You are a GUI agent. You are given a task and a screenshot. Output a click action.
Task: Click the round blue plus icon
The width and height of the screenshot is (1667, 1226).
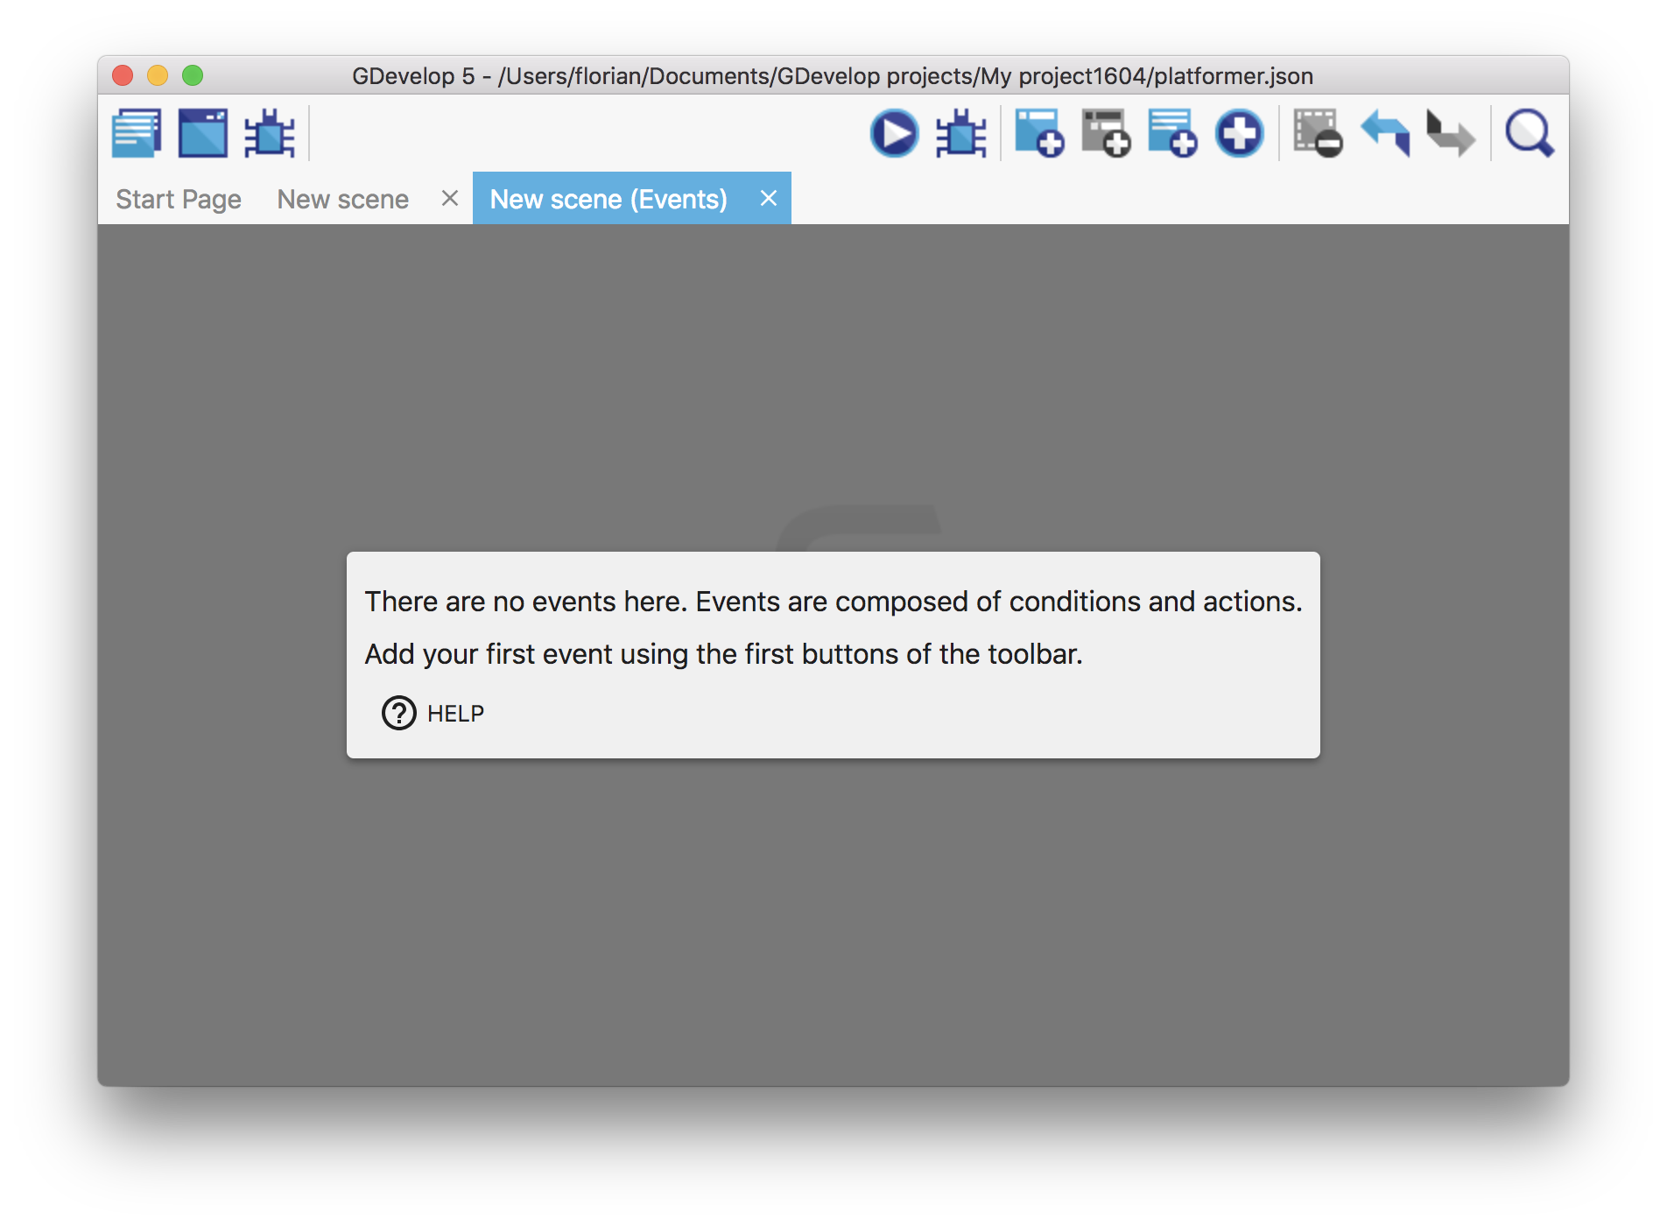1239,133
